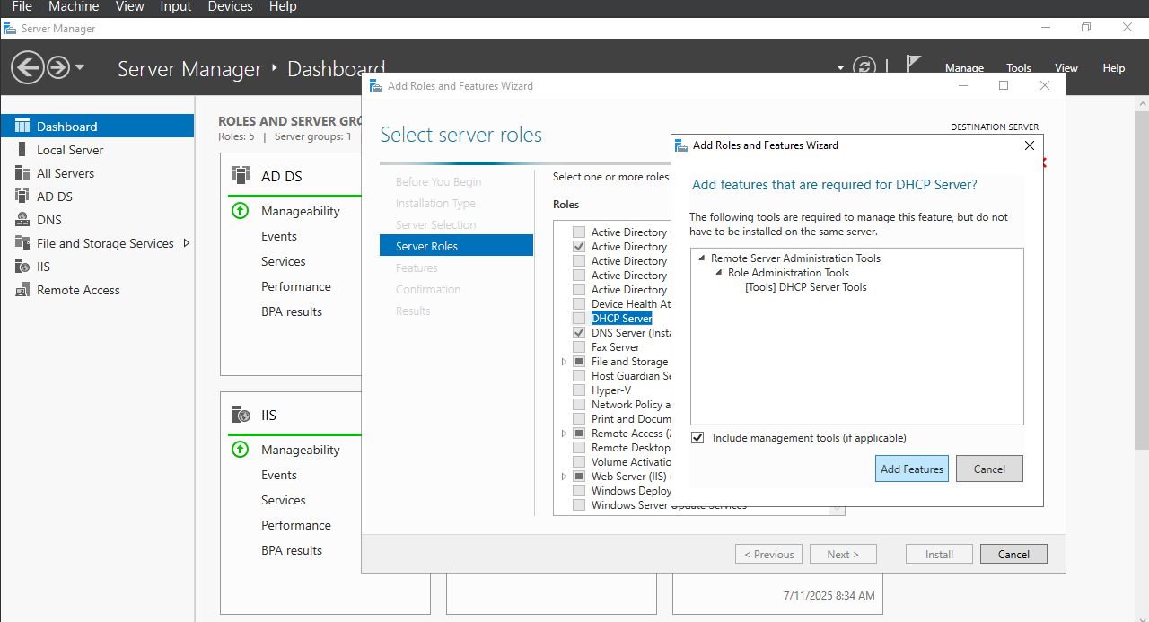Toggle the Host Guardian Service checkbox

click(x=579, y=376)
